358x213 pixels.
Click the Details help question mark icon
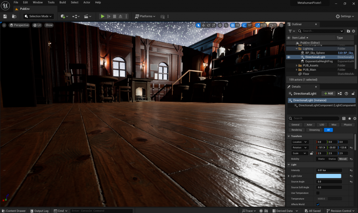(x=346, y=93)
